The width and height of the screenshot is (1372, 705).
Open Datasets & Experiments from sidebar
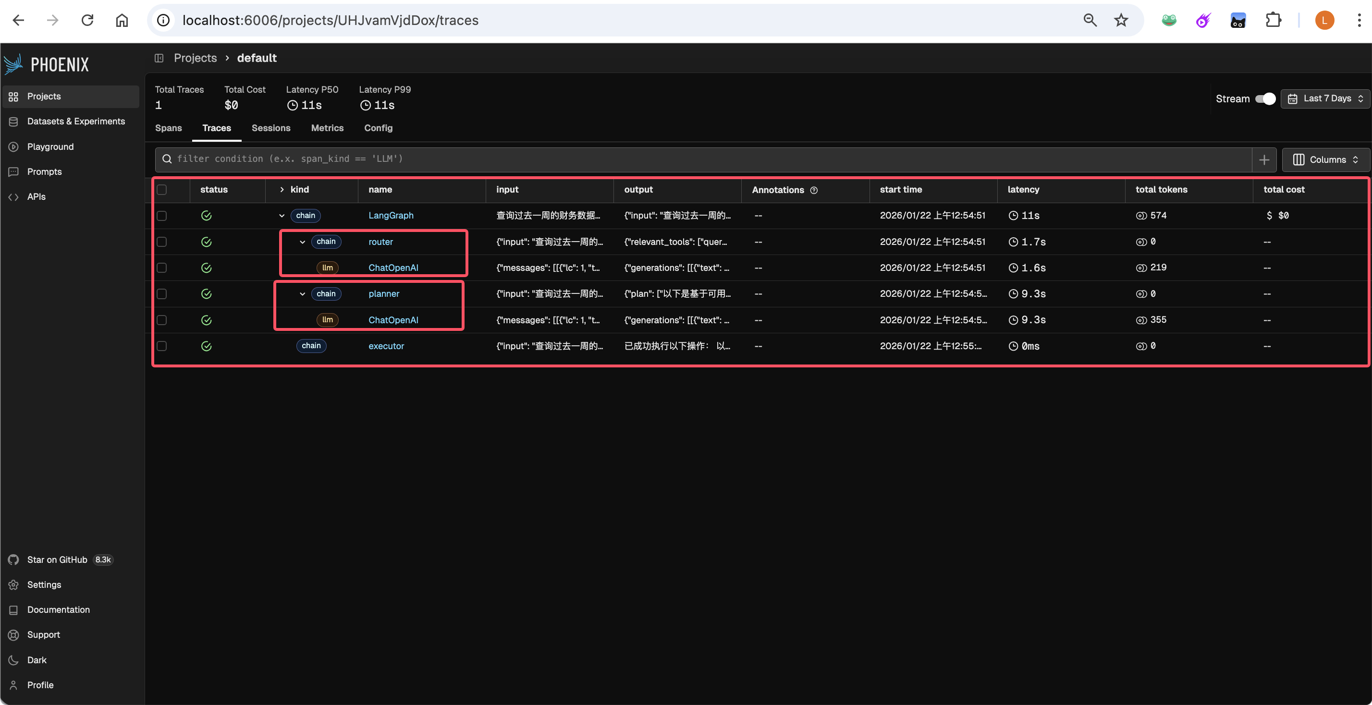tap(75, 122)
